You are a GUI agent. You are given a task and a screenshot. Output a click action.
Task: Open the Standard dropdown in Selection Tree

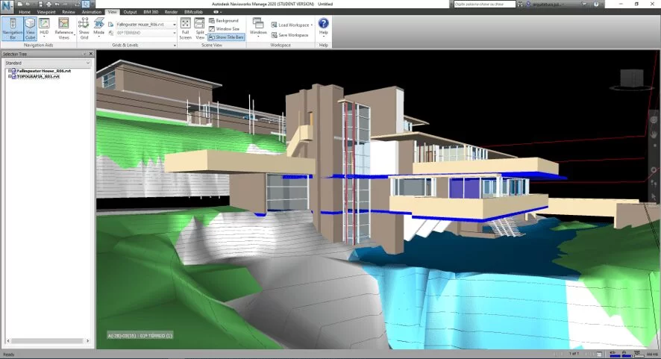48,63
